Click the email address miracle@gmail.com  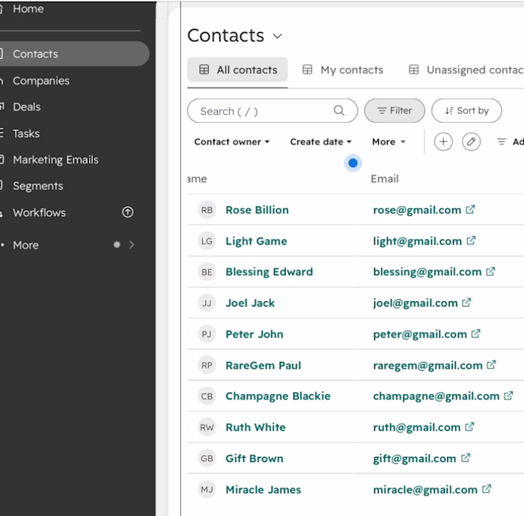click(425, 489)
